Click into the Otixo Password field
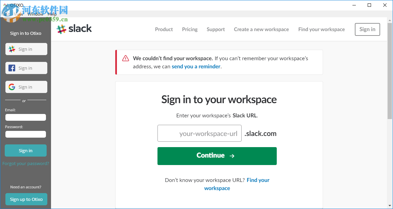 pos(26,134)
